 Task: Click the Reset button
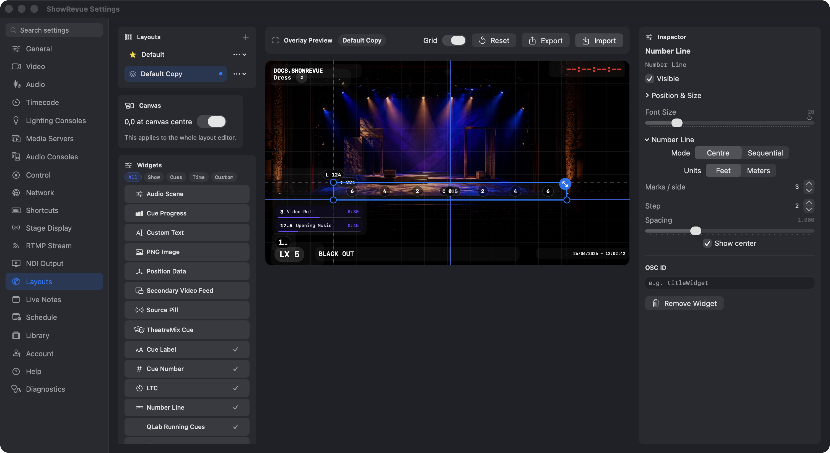(494, 41)
